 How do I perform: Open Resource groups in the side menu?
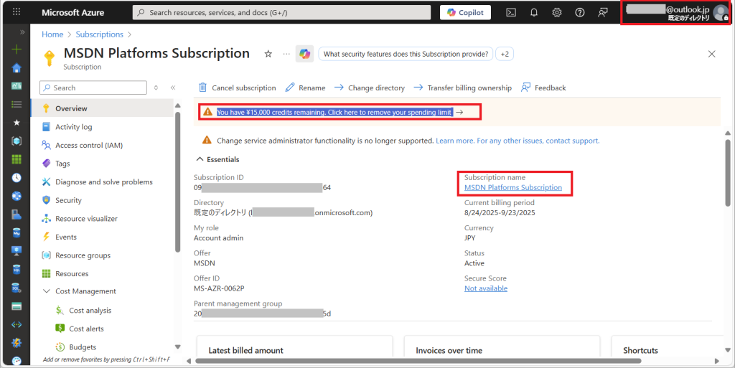(x=83, y=255)
